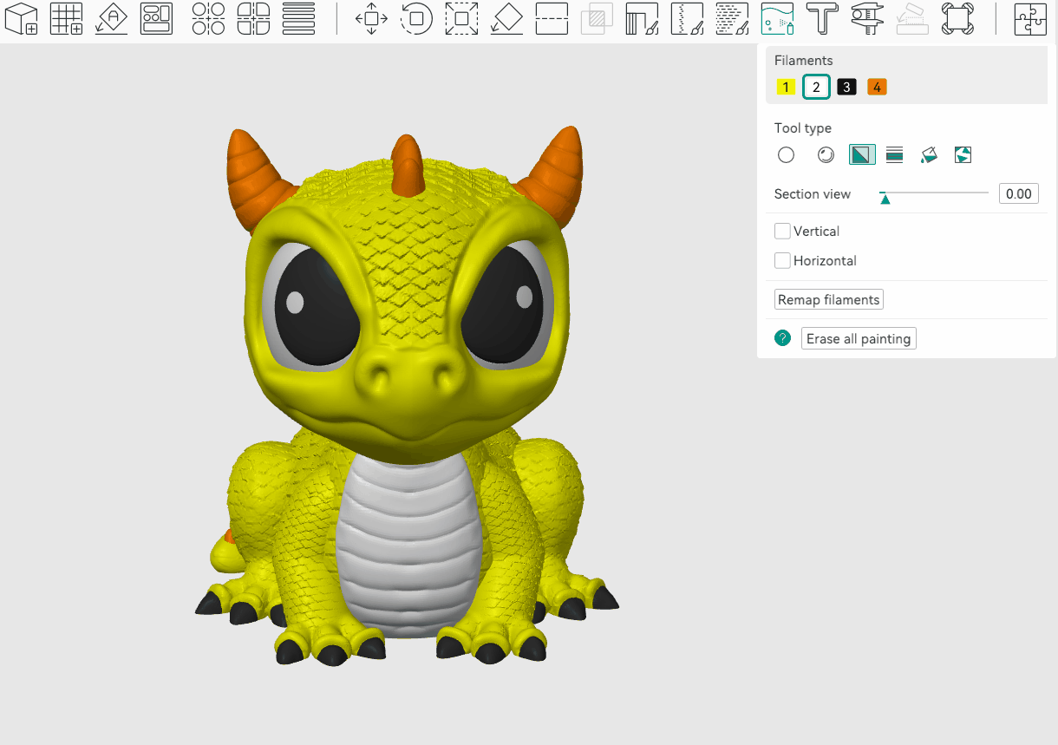The image size is (1058, 745).
Task: Choose the Sphere brush tool type
Action: click(826, 155)
